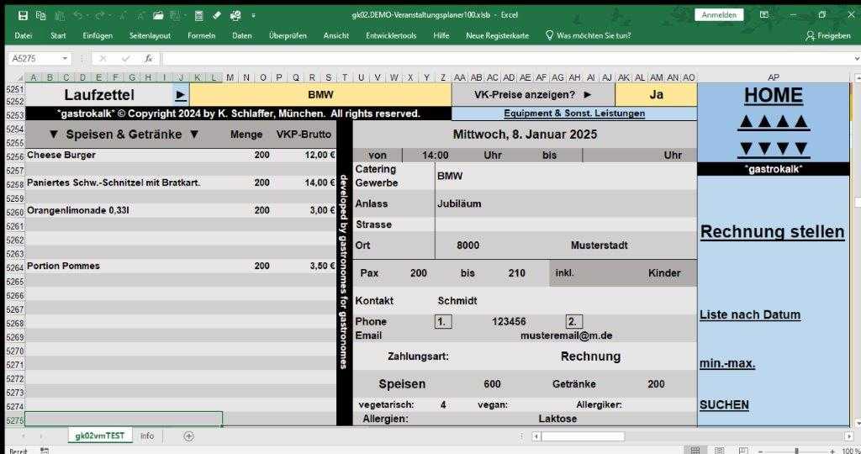Click the insert function fx icon
The width and height of the screenshot is (861, 454).
click(x=149, y=59)
